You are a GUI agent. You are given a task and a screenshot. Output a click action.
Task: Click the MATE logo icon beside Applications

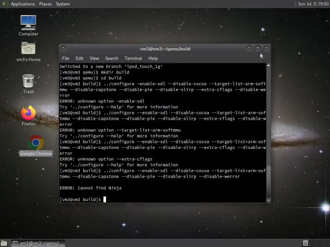pyautogui.click(x=5, y=4)
